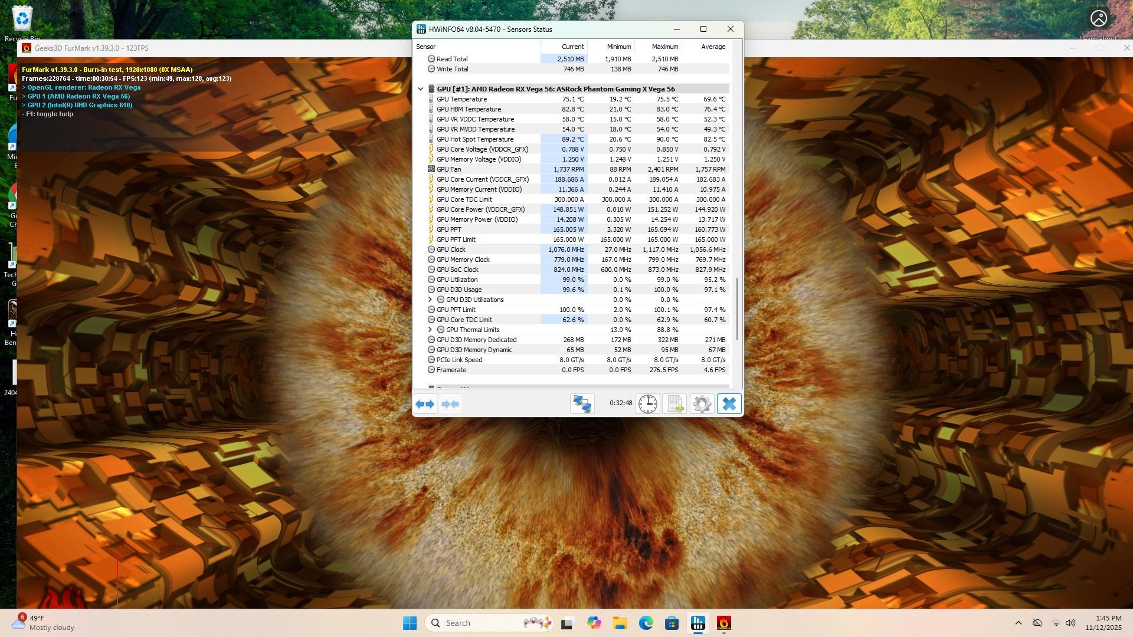Click the blue X close sensors button

729,404
